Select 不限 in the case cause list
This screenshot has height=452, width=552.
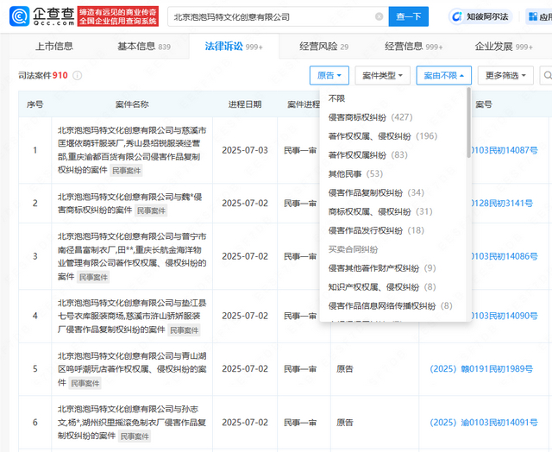(336, 98)
